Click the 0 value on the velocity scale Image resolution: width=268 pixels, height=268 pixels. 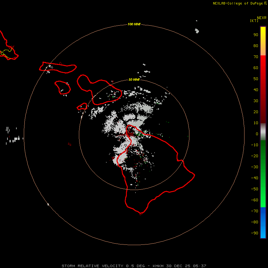tap(257, 134)
